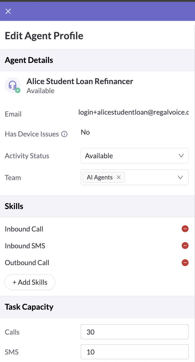Click the Has Device Issues label
Viewport: 195px width, 362px height.
(x=32, y=134)
